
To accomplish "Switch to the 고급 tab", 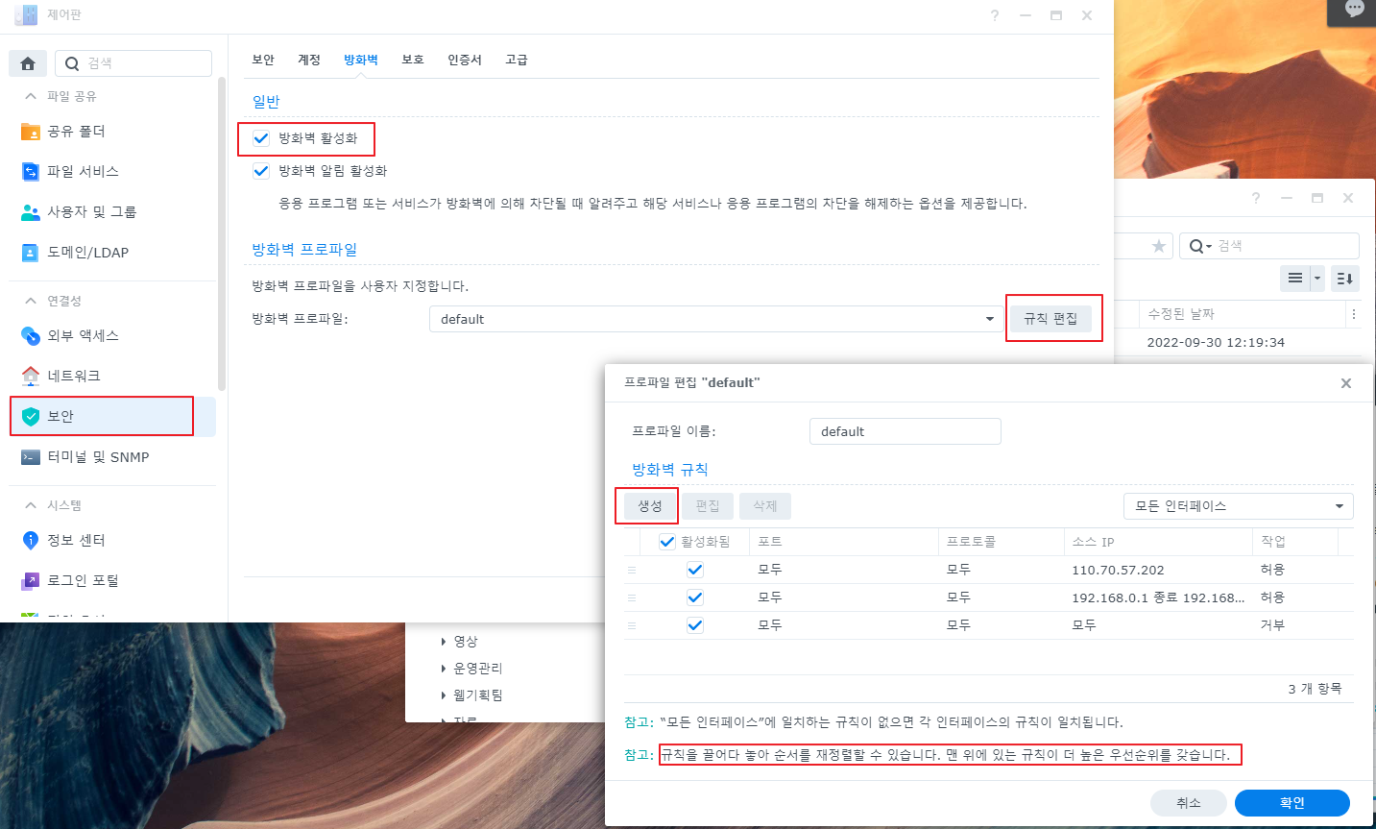I will tap(517, 60).
